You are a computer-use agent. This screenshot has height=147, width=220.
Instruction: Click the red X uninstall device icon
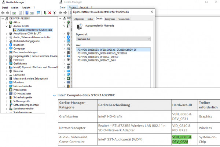[49, 13]
